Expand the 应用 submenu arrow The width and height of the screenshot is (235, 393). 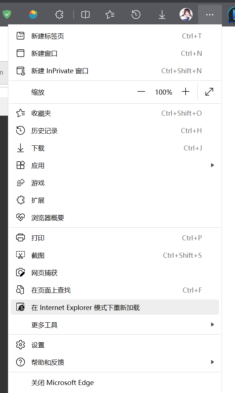(213, 165)
